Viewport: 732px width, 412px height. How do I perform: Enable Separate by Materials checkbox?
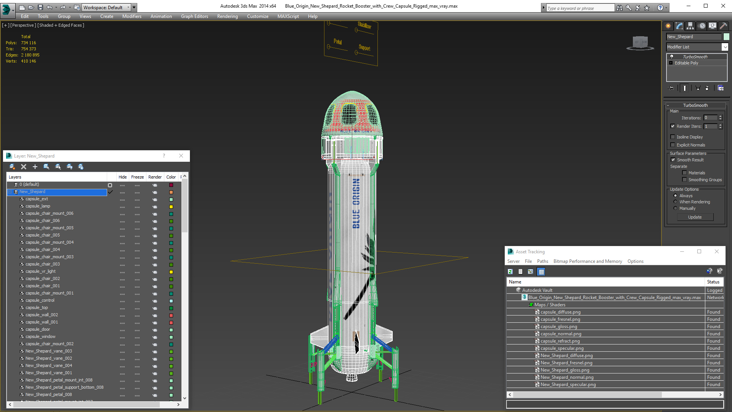pos(684,173)
